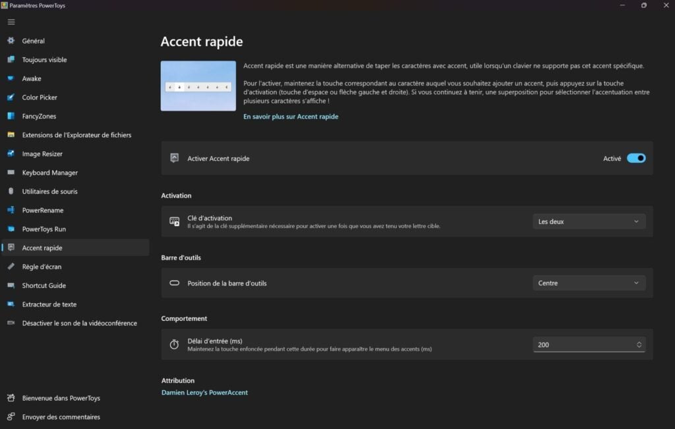This screenshot has height=429, width=675.
Task: Click the Awake cup icon
Action: (x=11, y=78)
